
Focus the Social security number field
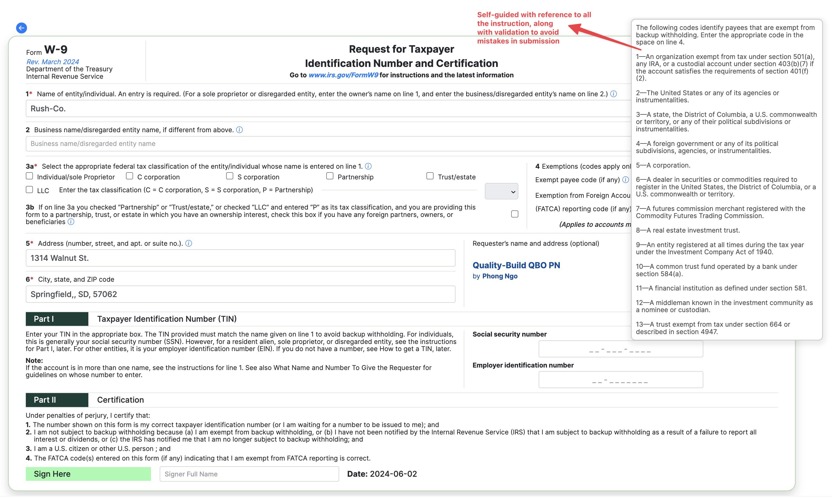coord(620,349)
